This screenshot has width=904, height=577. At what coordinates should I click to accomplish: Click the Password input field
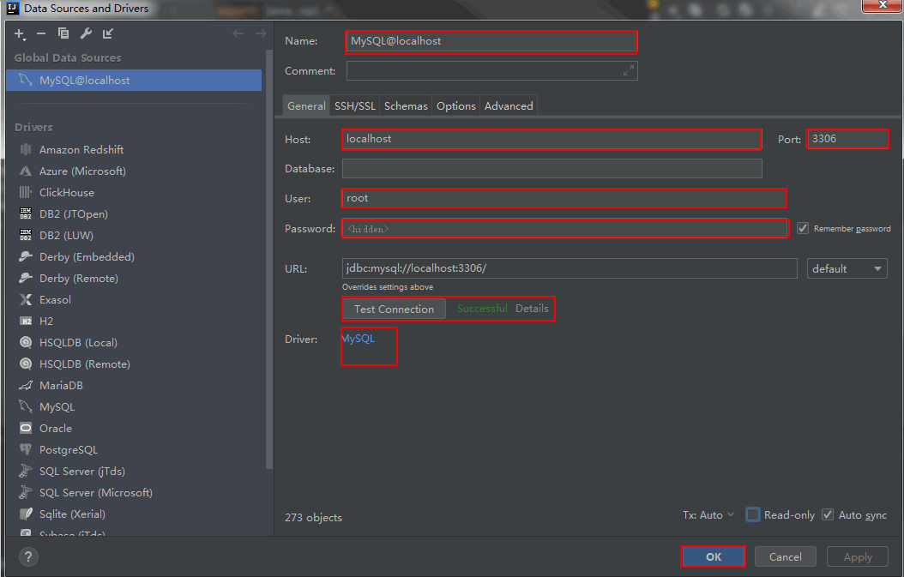pos(565,228)
